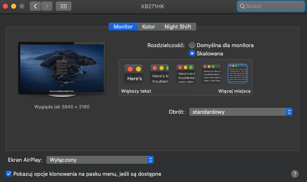Uncheck 'Pokazuj opcje klonowania' checkbox
Image resolution: width=307 pixels, height=182 pixels.
(9, 174)
